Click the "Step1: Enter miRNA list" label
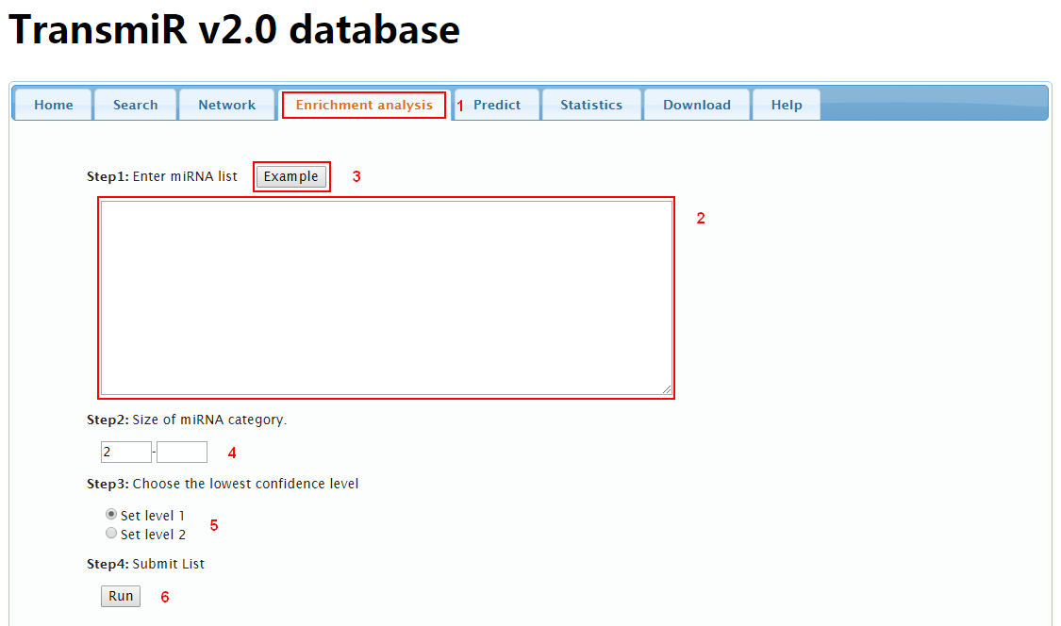The width and height of the screenshot is (1061, 626). (x=161, y=176)
